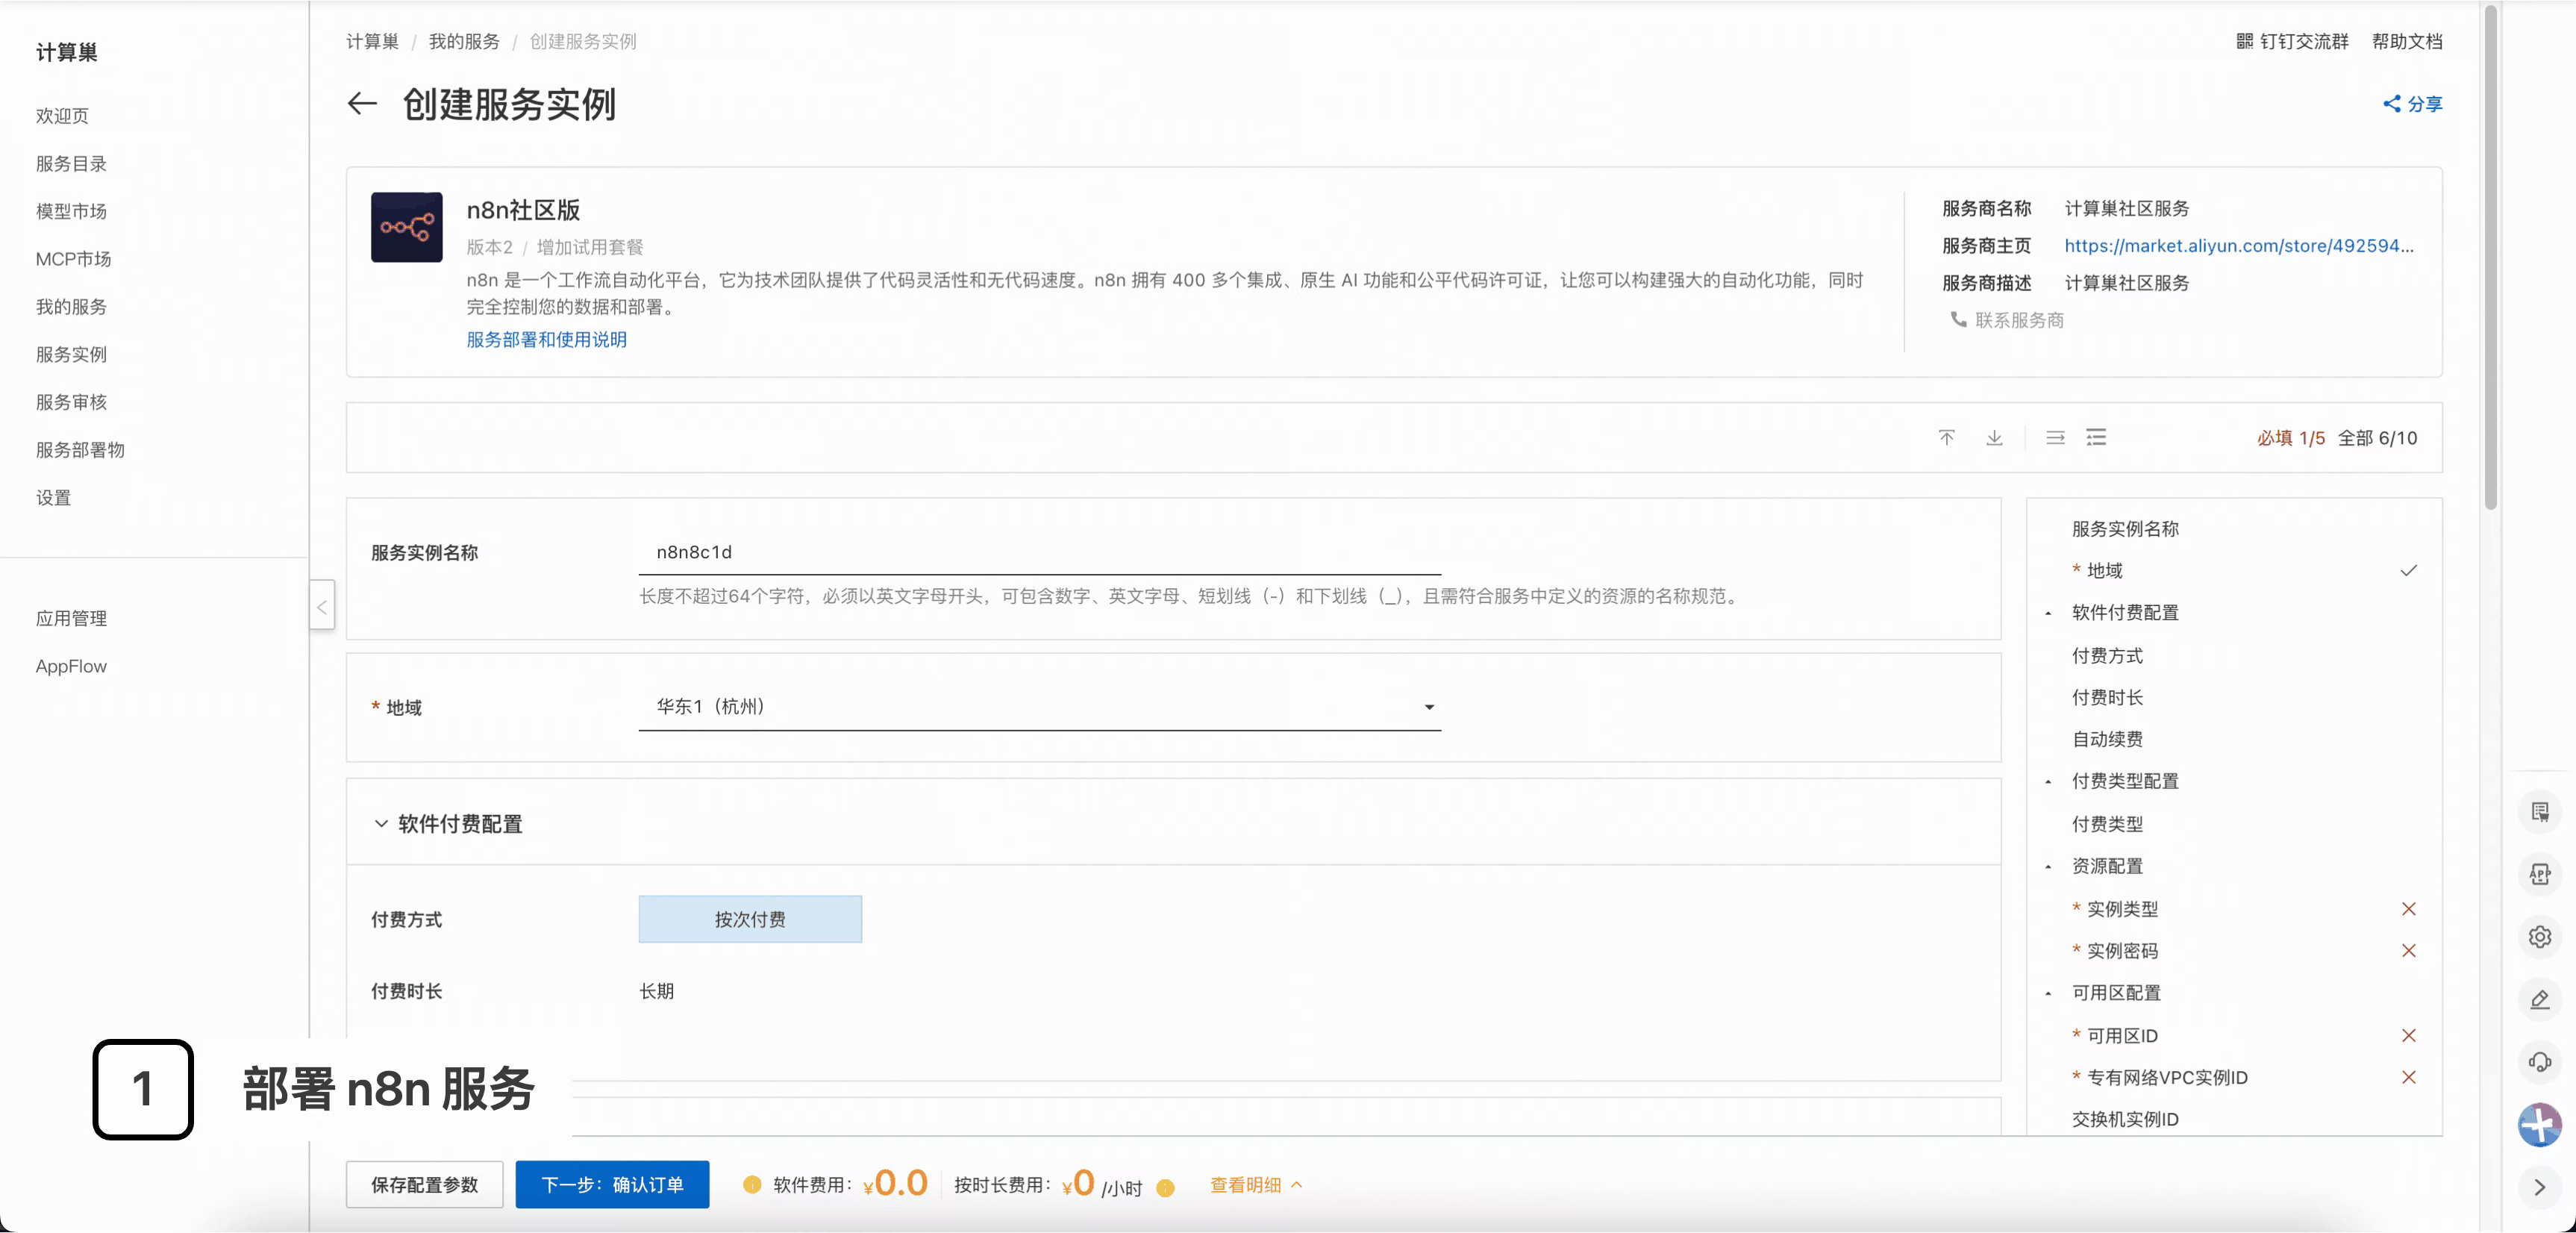
Task: Open the settings gear in right sidebar
Action: coord(2539,937)
